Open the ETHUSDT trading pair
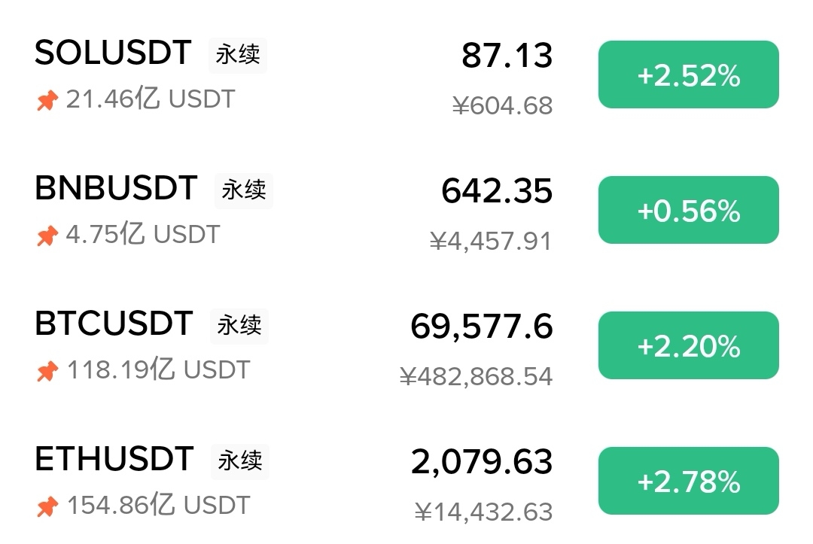813x544 pixels. point(114,460)
